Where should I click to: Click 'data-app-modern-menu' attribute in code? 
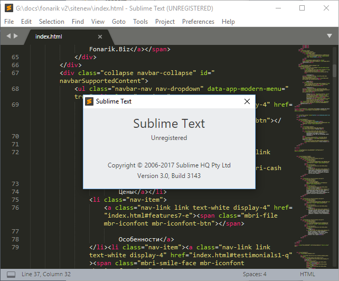click(x=244, y=89)
